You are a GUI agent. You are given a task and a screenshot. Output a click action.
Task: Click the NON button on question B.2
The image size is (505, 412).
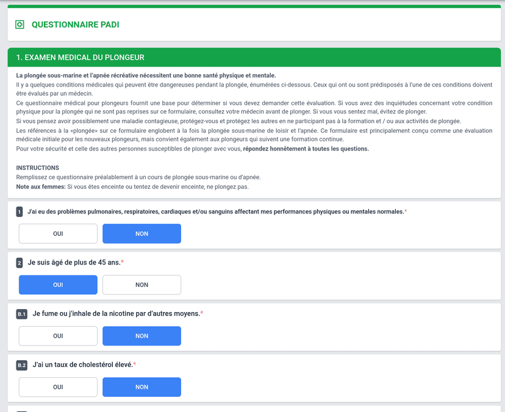click(x=141, y=387)
